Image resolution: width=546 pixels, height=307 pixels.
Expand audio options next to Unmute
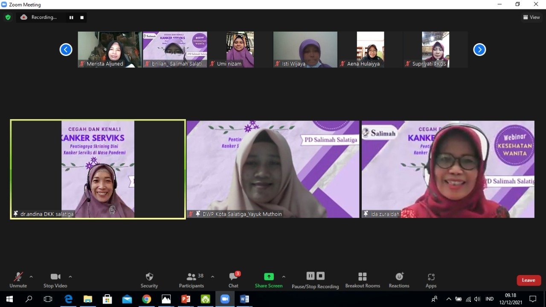(31, 277)
